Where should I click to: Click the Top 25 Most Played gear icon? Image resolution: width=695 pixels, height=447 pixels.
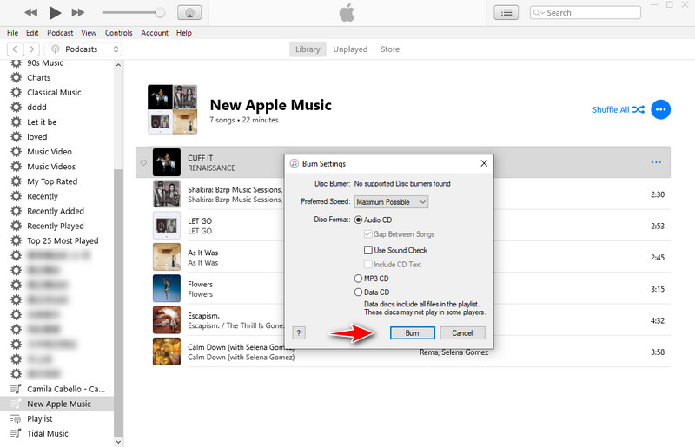point(16,240)
